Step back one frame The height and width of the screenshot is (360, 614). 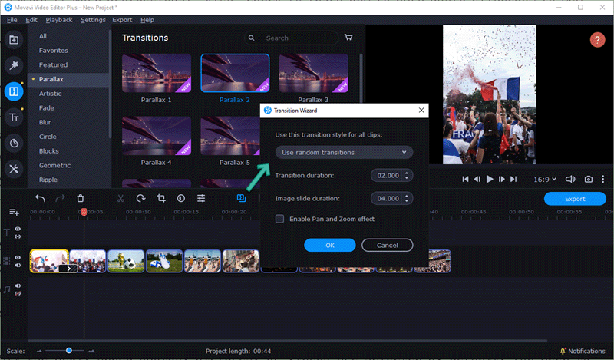[x=477, y=179]
